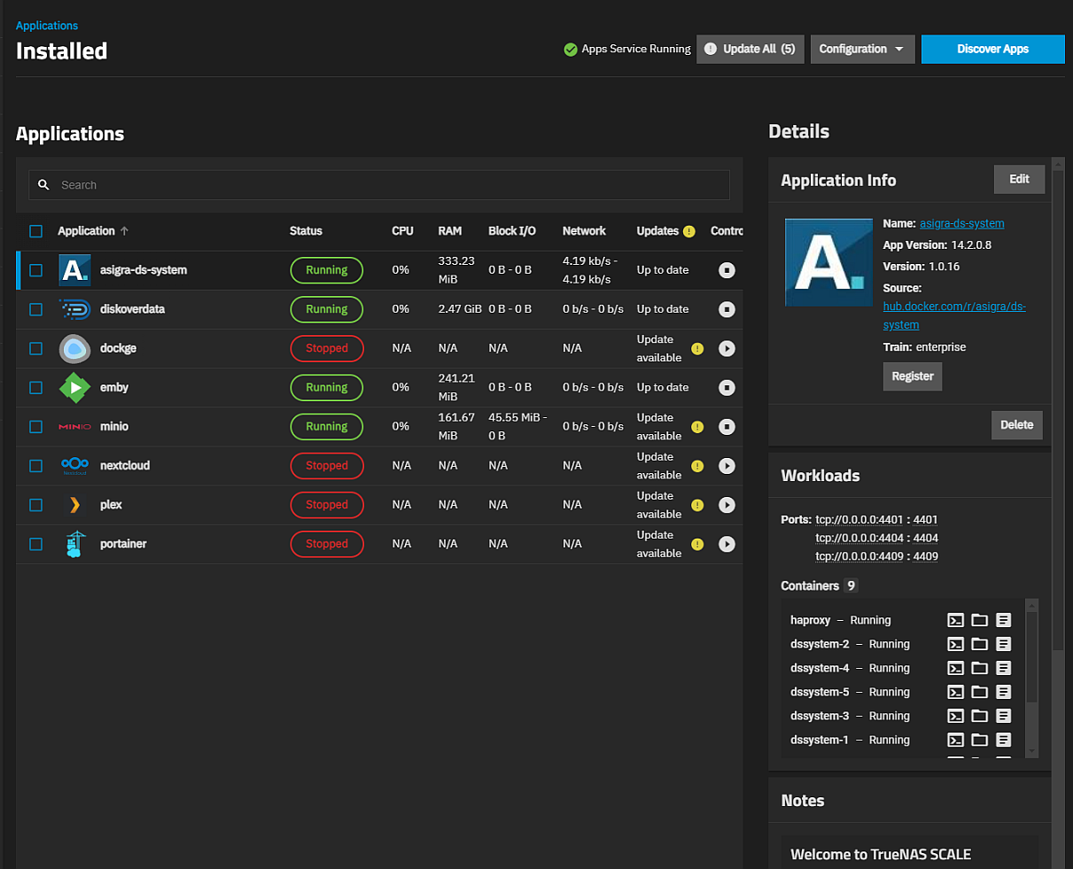The width and height of the screenshot is (1073, 869).
Task: Select the portainer application name
Action: [x=123, y=544]
